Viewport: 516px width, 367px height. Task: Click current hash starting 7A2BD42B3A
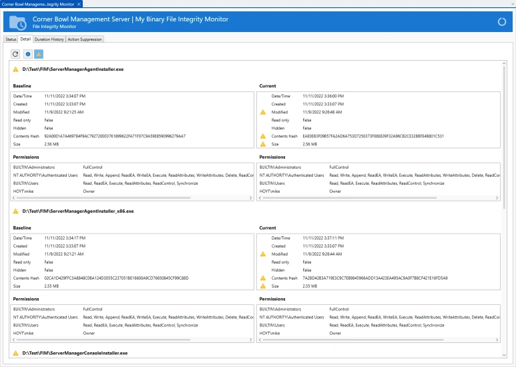(x=375, y=278)
